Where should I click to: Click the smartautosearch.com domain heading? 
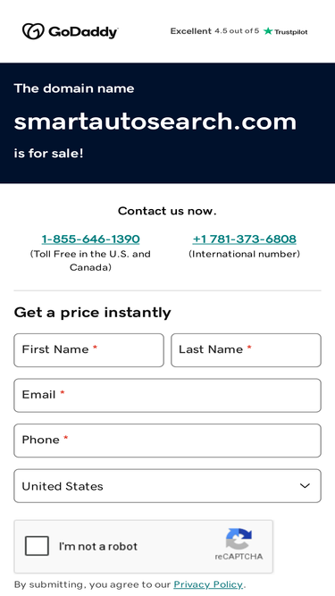pyautogui.click(x=155, y=122)
